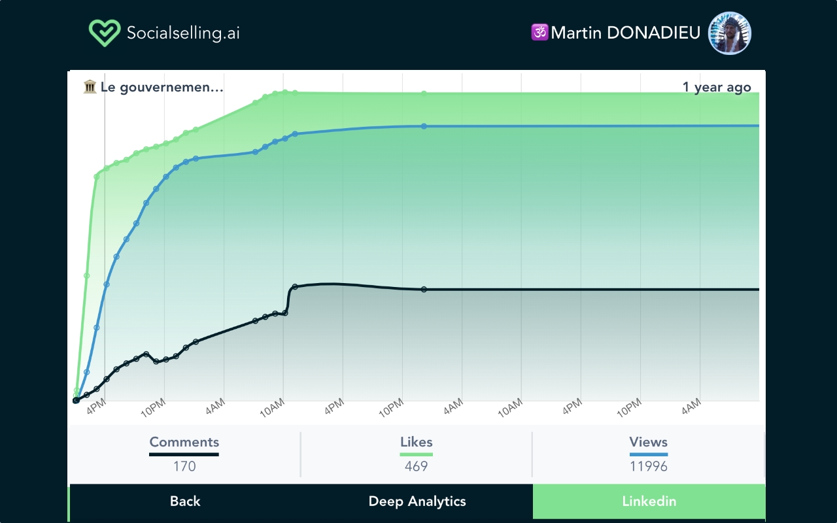Viewport: 837px width, 523px height.
Task: Click the Socialselling.ai brand name
Action: (183, 33)
